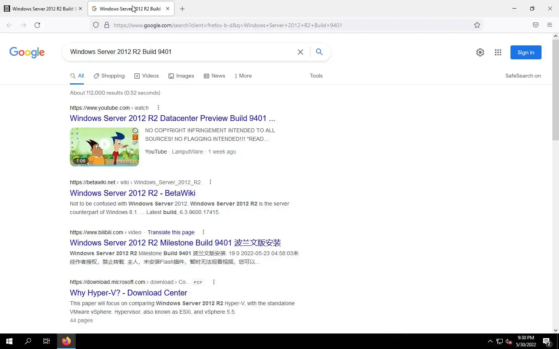Show site security padlock info
The height and width of the screenshot is (349, 559).
106,25
